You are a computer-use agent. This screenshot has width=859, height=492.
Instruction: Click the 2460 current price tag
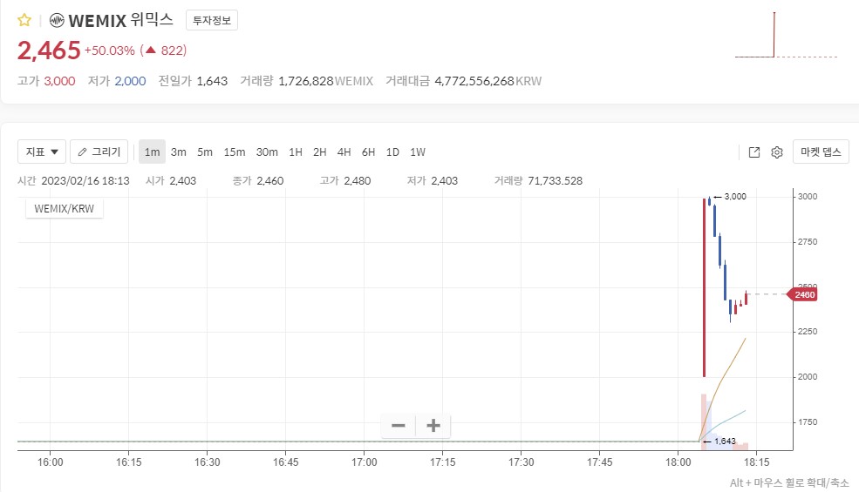coord(802,294)
